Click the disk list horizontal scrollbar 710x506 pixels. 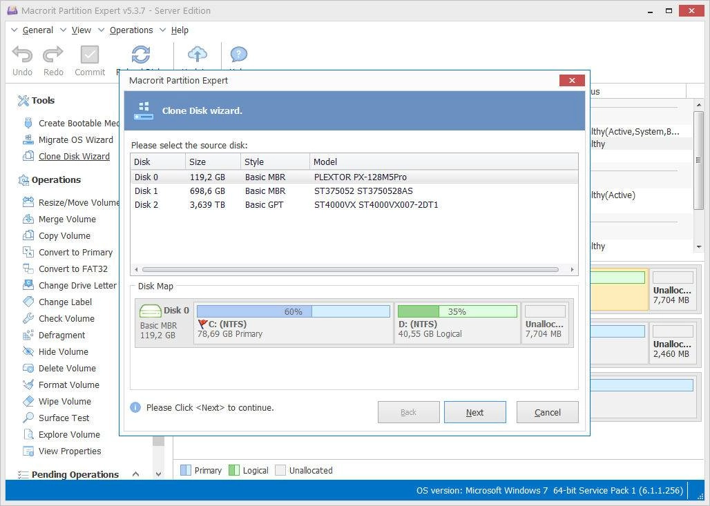click(350, 270)
